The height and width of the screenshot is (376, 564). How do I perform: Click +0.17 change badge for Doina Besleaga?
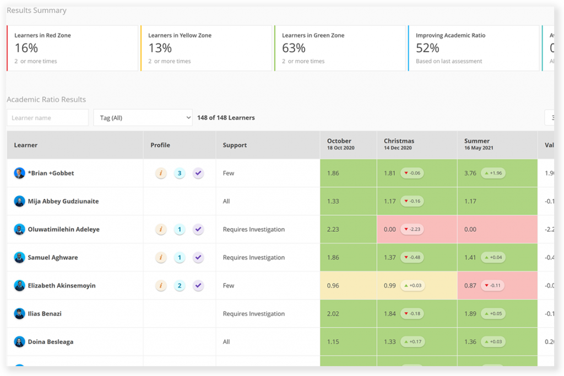pos(413,342)
